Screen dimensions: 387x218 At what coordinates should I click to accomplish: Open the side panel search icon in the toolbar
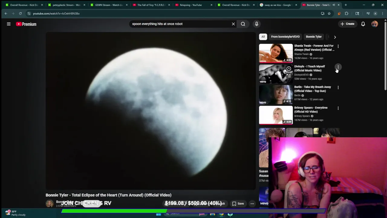click(x=357, y=13)
